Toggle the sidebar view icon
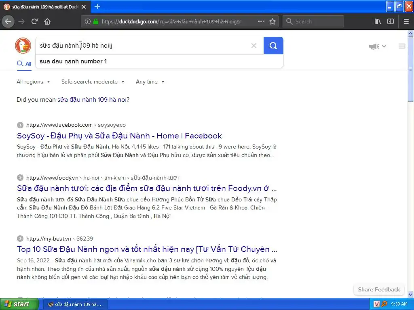 click(391, 21)
